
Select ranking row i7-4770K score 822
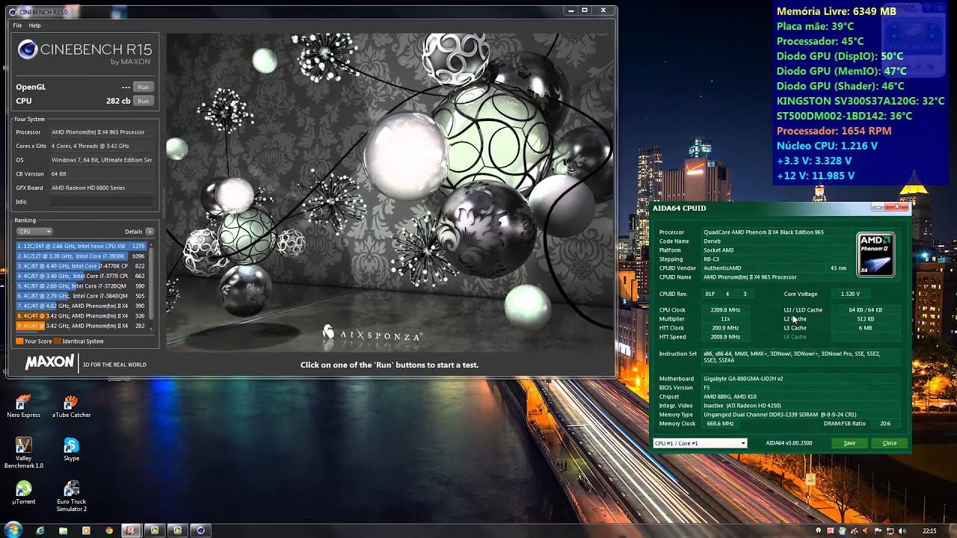[x=81, y=266]
